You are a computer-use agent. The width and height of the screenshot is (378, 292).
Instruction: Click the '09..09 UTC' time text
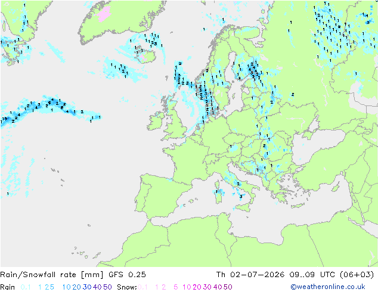click(x=312, y=275)
